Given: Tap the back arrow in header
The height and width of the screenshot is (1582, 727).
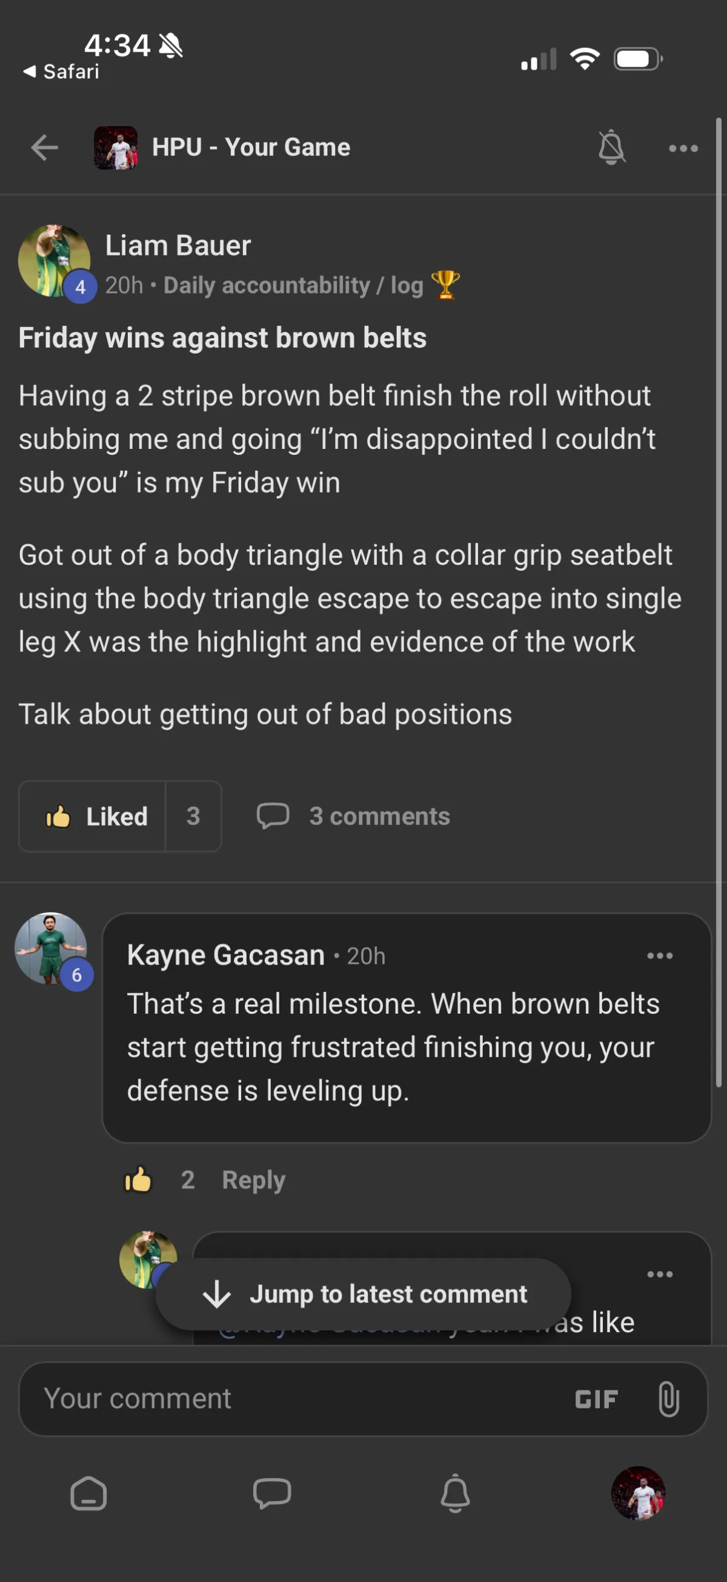Looking at the screenshot, I should tap(44, 148).
